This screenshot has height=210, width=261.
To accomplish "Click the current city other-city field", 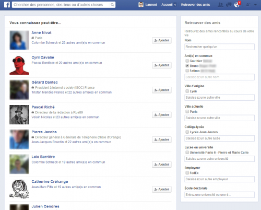I will tap(219, 118).
